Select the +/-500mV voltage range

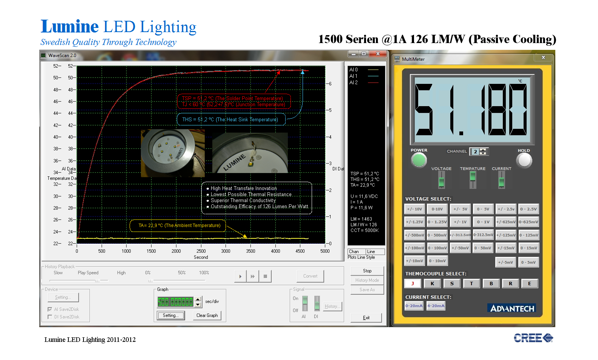click(414, 235)
